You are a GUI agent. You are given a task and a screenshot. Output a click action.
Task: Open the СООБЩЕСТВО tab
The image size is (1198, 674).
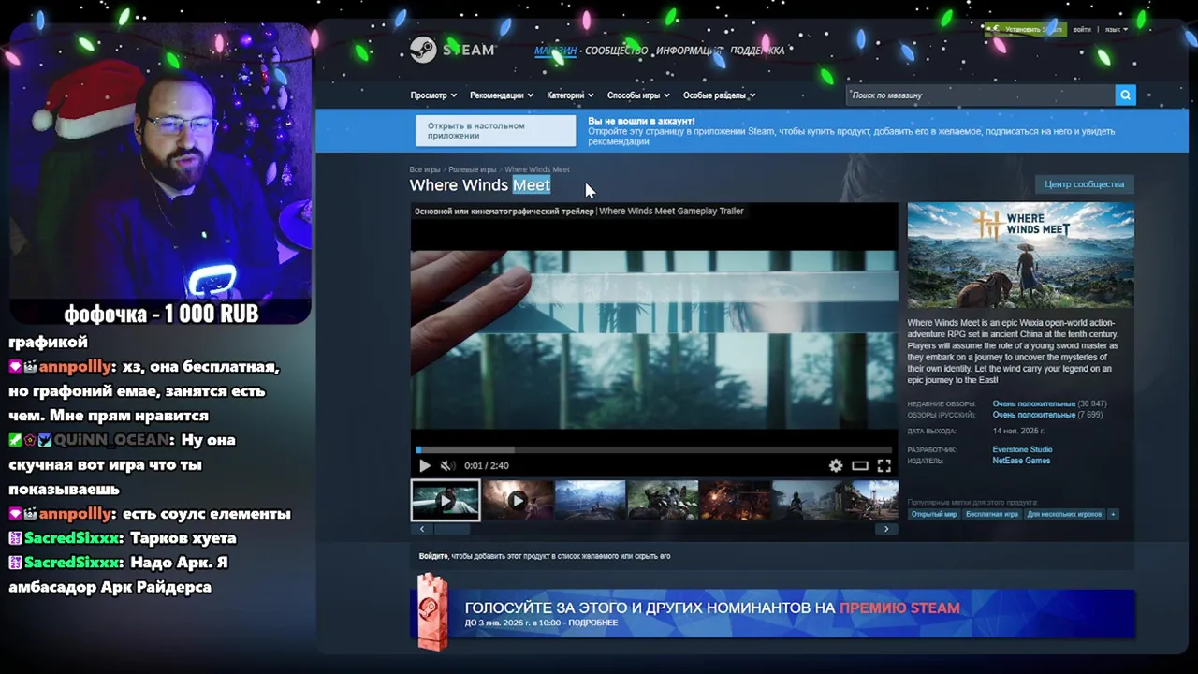(x=616, y=51)
